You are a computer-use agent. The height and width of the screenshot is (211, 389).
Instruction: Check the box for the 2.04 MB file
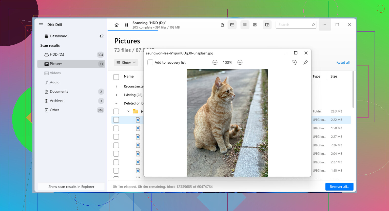pyautogui.click(x=116, y=154)
